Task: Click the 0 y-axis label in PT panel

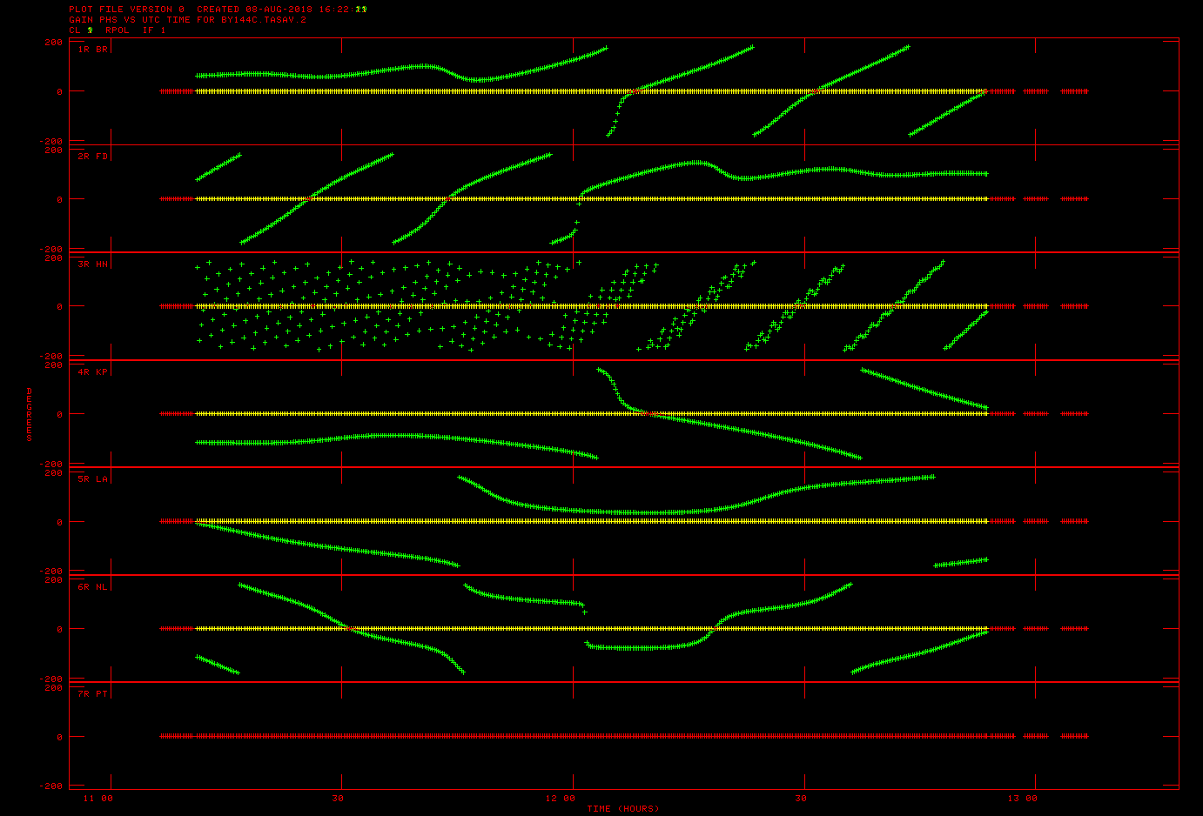Action: tap(59, 737)
